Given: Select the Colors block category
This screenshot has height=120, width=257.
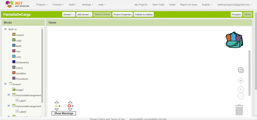Looking at the screenshot, I should 19,68.
